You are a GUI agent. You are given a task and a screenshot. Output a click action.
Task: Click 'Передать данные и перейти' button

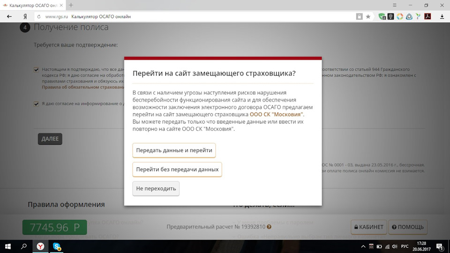tap(174, 150)
